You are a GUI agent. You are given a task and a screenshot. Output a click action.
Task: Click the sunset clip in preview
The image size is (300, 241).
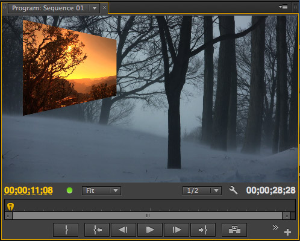point(69,67)
